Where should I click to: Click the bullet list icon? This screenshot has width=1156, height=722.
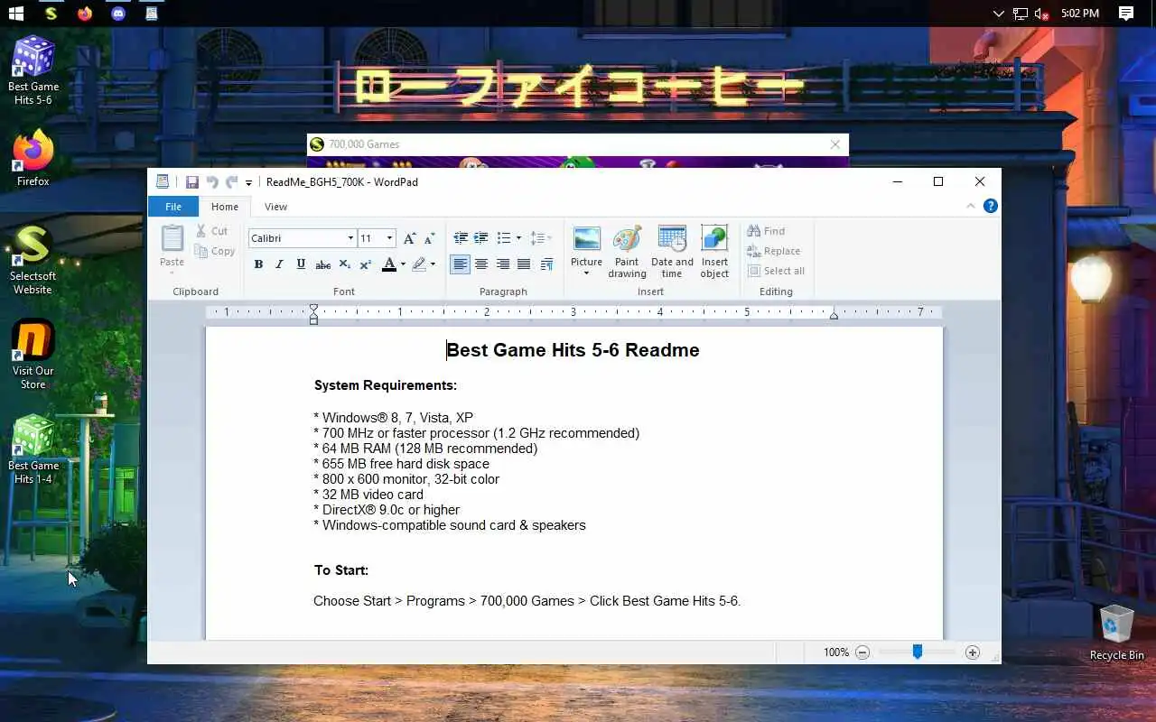point(504,238)
